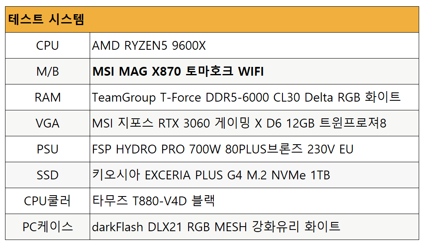This screenshot has width=425, height=250.
Task: Select the SSD label cell
Action: pyautogui.click(x=47, y=175)
